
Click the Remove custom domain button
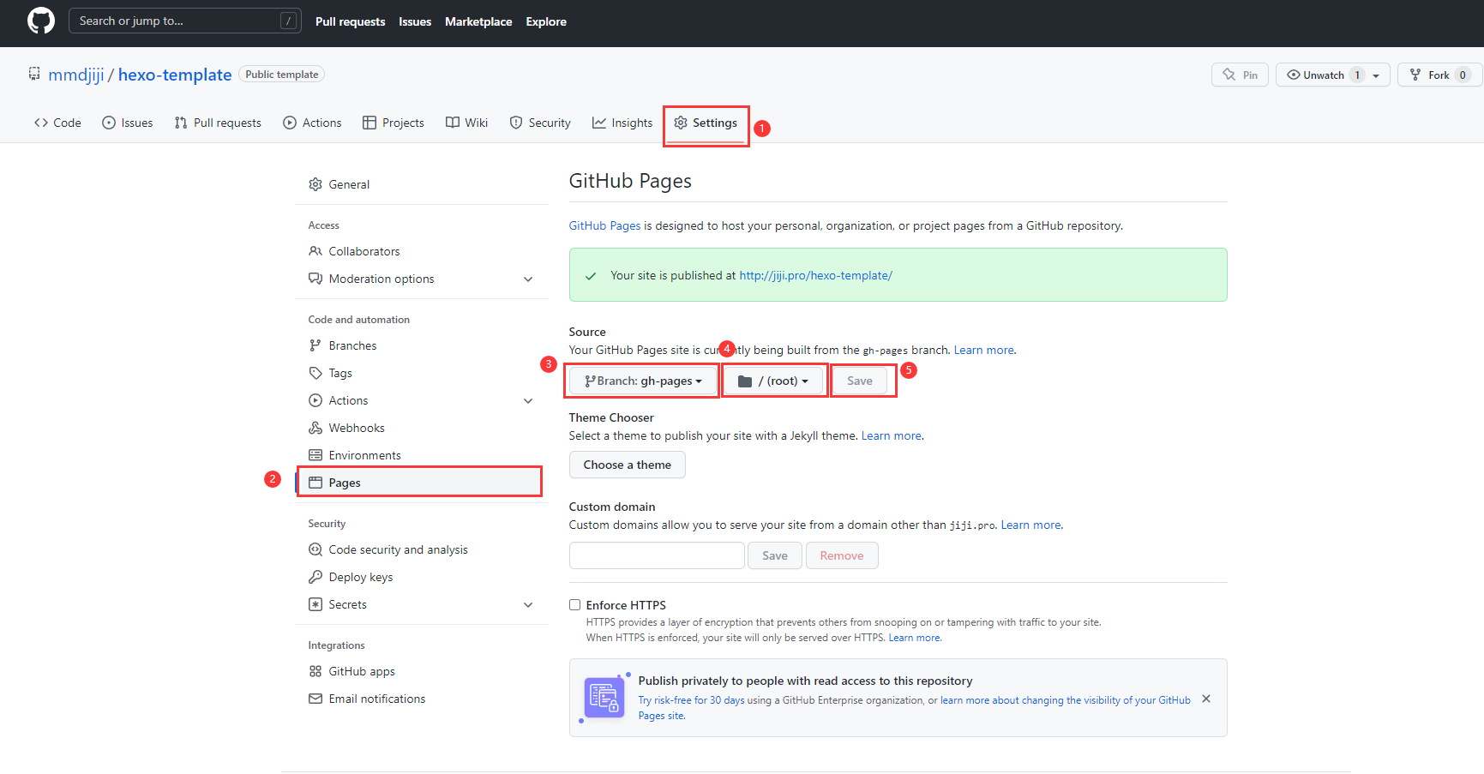(x=842, y=555)
